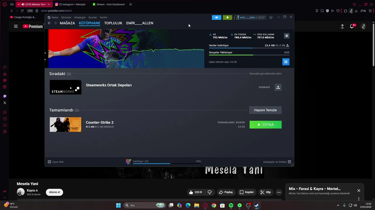Click Steamworks Ortak Depoları title

109,85
